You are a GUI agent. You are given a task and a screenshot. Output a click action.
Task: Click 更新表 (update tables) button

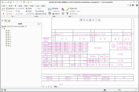(x=55, y=8)
